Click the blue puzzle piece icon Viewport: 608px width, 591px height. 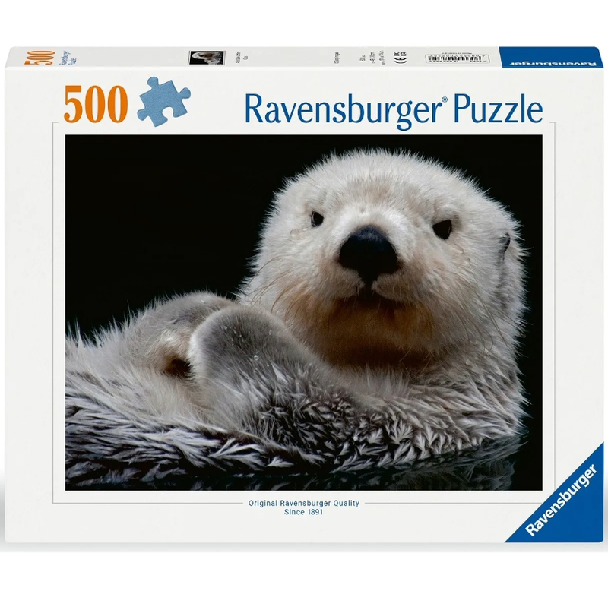(163, 101)
